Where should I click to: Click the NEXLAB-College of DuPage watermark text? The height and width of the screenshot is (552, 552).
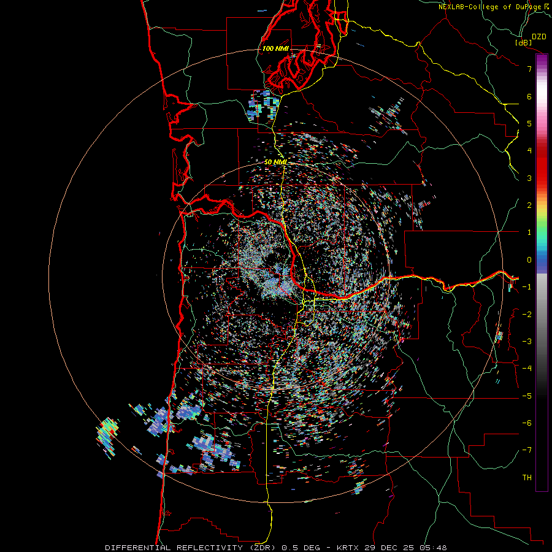(x=494, y=7)
